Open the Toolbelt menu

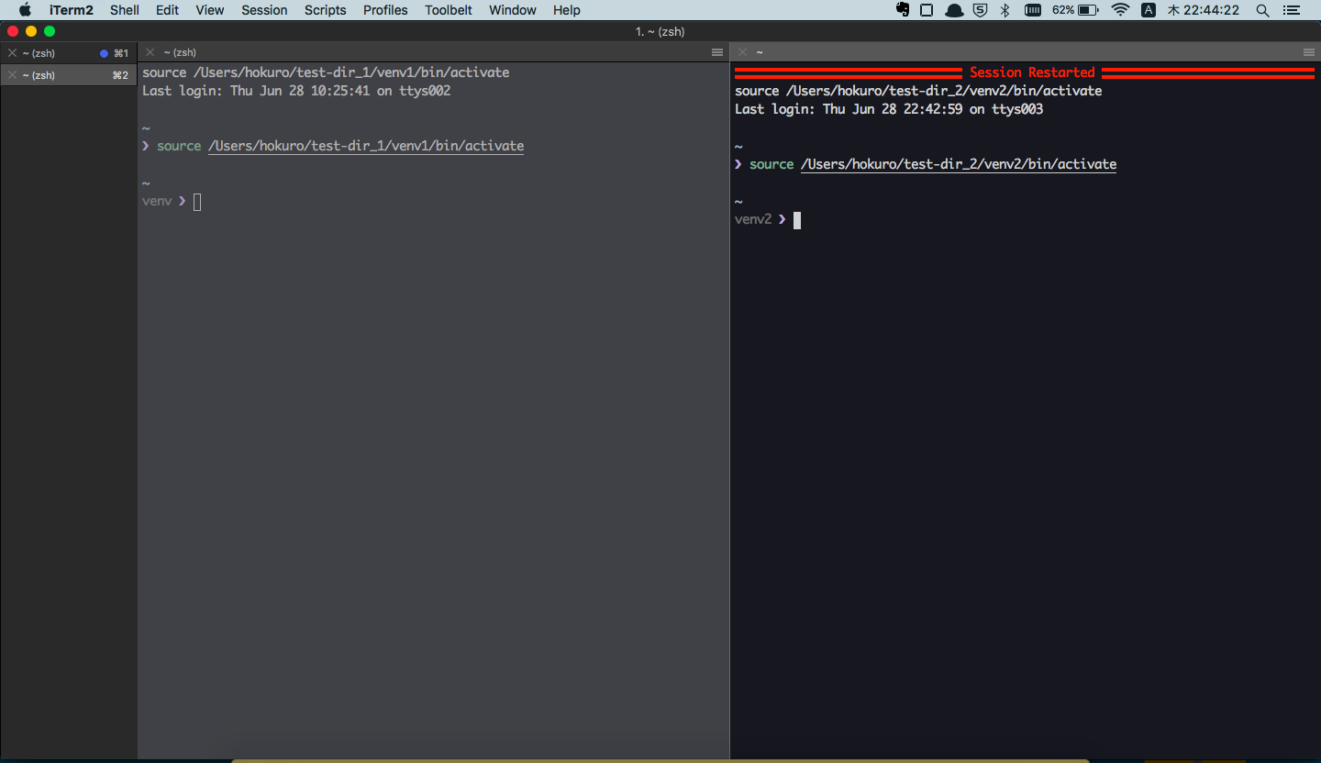(449, 10)
